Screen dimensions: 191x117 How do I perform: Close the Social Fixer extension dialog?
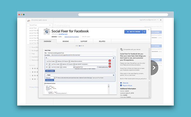[x=148, y=30]
